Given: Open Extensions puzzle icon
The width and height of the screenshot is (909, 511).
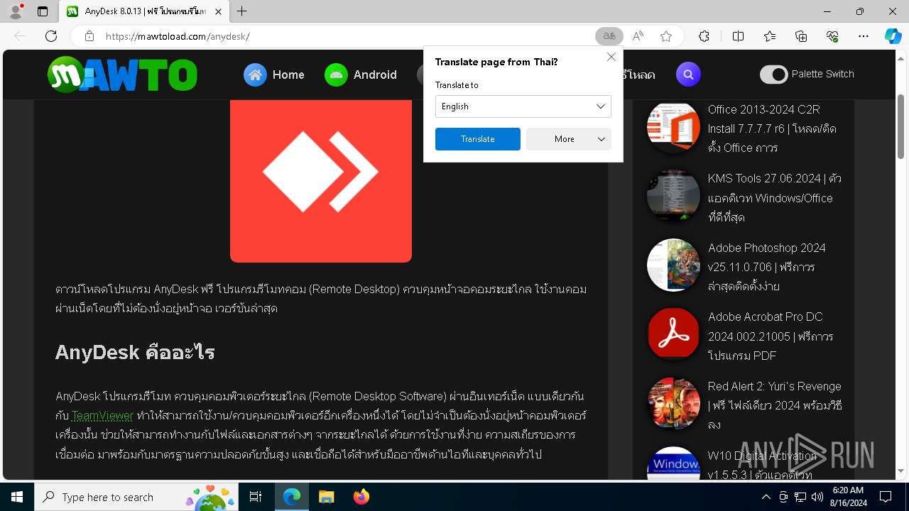Looking at the screenshot, I should [x=704, y=36].
